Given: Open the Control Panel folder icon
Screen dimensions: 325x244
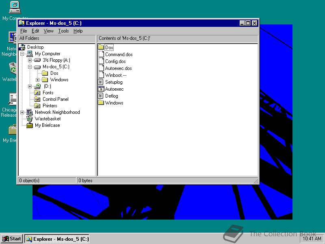Looking at the screenshot, I should (37, 99).
